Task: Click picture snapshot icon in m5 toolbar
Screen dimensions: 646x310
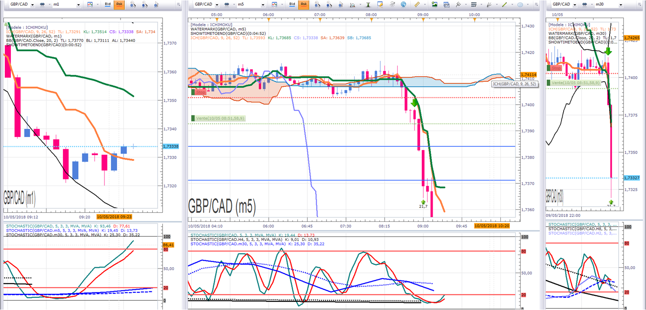Action: click(434, 5)
